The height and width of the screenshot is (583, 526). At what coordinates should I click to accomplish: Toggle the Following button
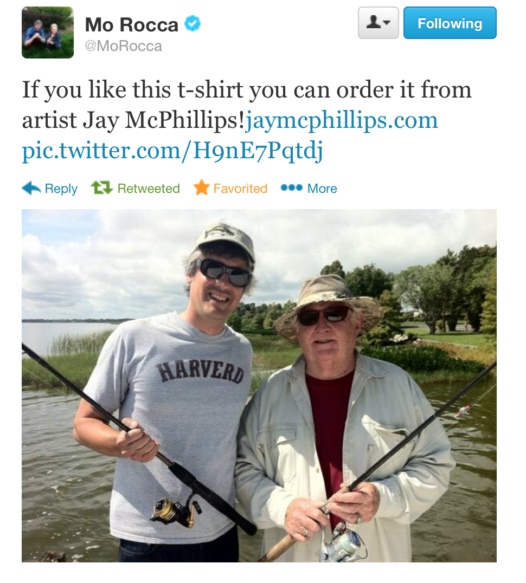pyautogui.click(x=450, y=23)
